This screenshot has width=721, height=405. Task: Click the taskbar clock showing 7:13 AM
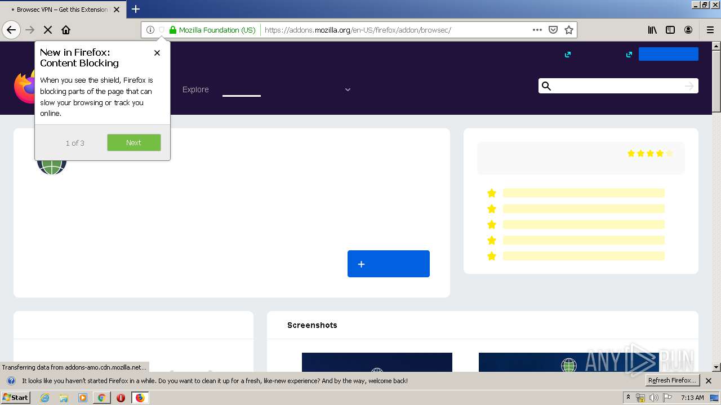[x=692, y=398]
